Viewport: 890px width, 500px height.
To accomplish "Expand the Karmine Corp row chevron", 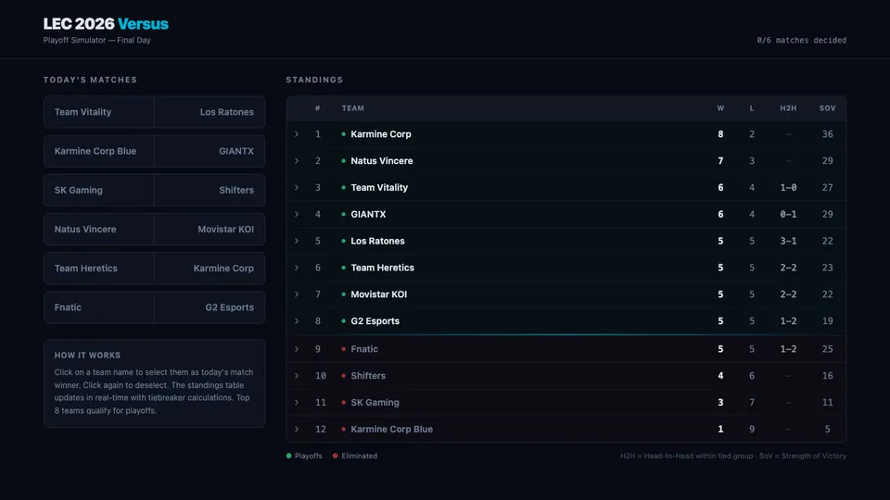I will 297,134.
